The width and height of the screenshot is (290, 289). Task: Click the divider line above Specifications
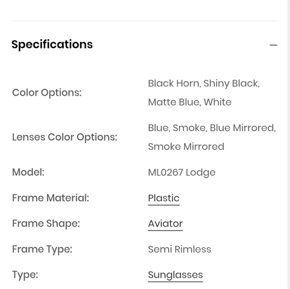[x=145, y=21]
